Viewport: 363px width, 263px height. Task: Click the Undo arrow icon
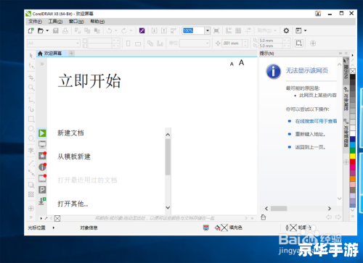pos(110,30)
